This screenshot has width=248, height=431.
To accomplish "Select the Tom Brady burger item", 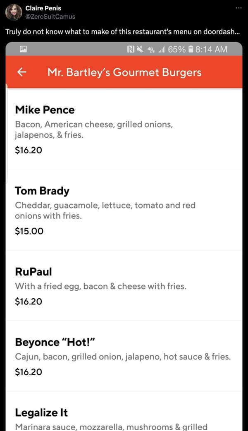I will (42, 191).
